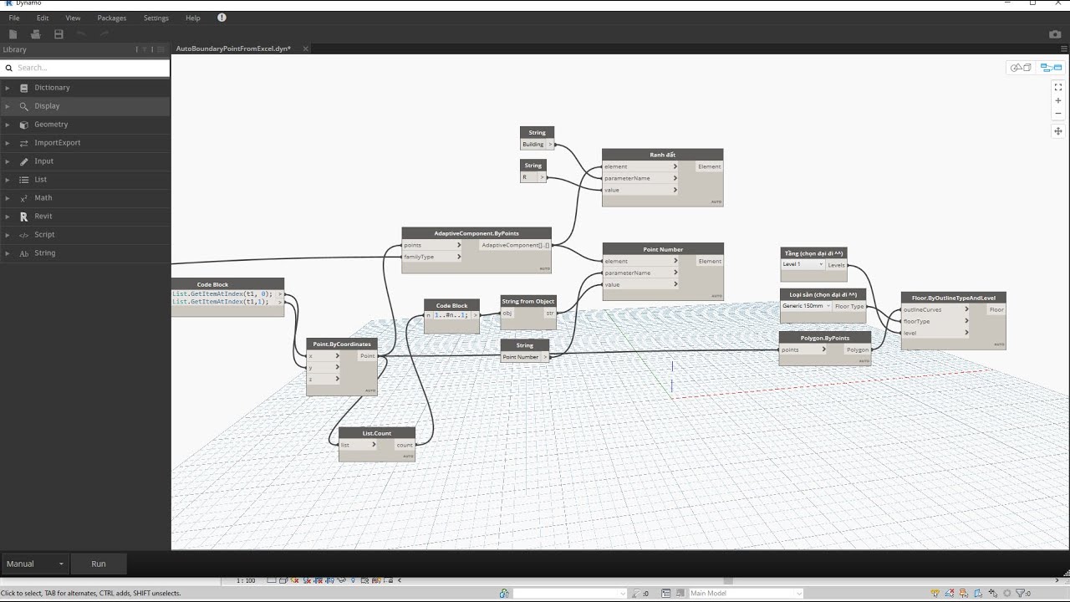Expand the Geometry library category

(x=8, y=125)
